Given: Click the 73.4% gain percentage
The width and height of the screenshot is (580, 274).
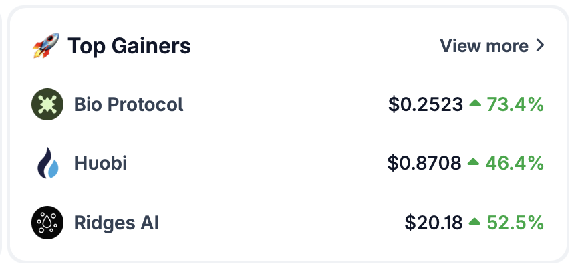Looking at the screenshot, I should (x=515, y=104).
